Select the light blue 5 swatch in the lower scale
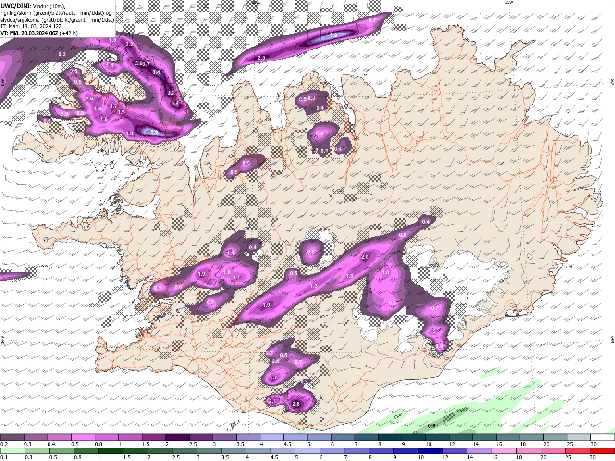615x461 pixels. click(307, 451)
